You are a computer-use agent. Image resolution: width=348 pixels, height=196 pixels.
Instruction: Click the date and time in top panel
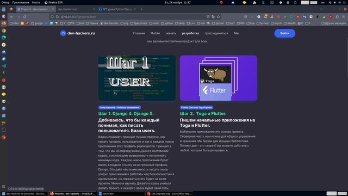(178, 2)
